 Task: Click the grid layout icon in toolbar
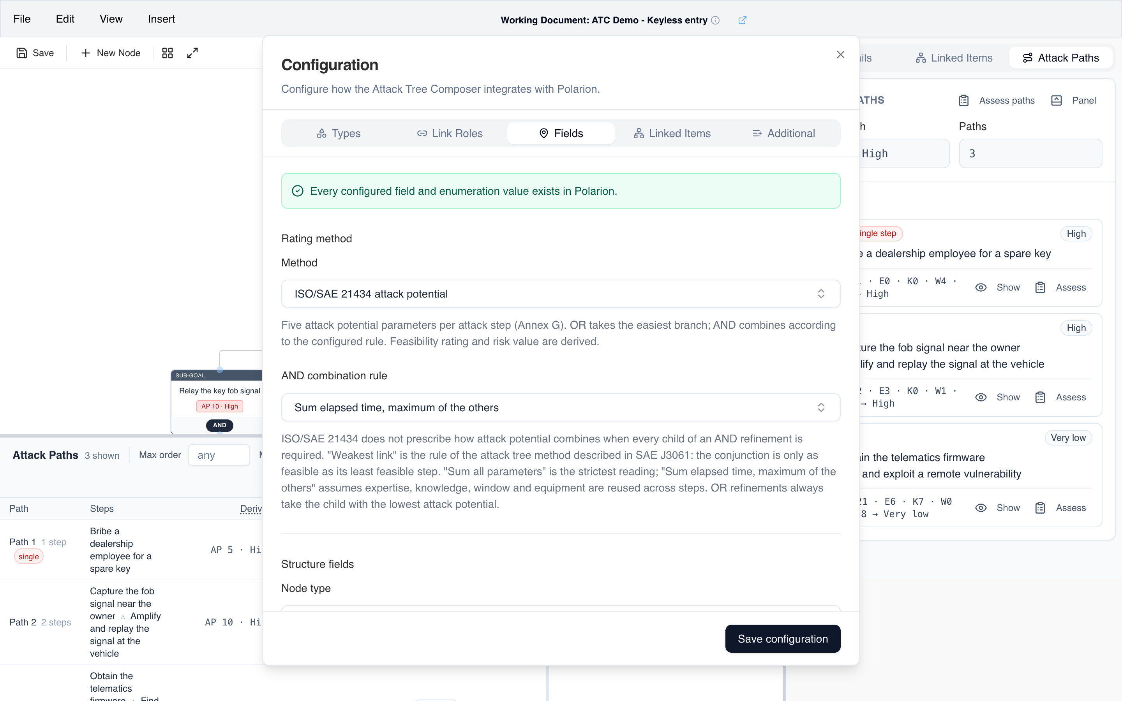coord(168,53)
